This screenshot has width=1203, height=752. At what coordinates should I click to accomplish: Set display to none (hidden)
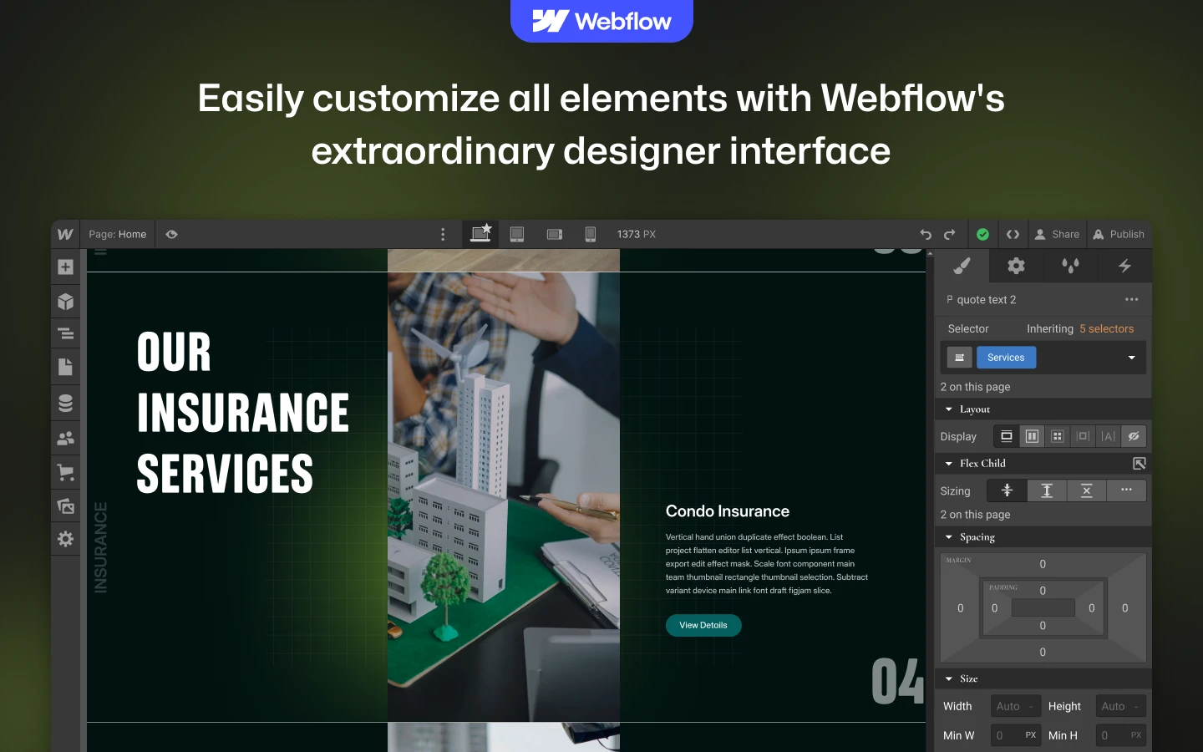pos(1133,436)
